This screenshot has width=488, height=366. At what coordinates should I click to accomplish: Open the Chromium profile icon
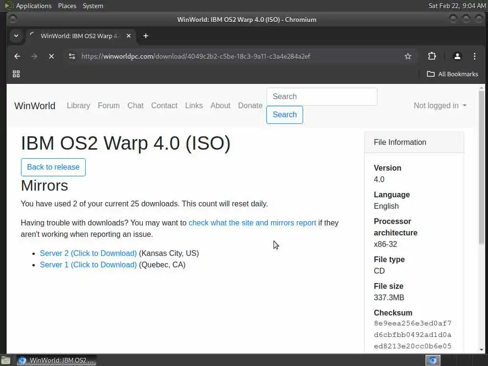[x=457, y=56]
